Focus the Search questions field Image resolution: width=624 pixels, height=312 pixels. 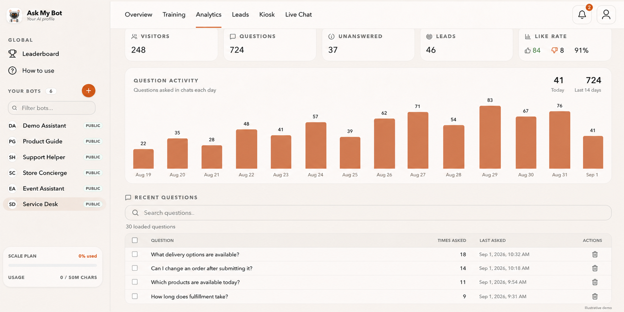click(x=368, y=213)
